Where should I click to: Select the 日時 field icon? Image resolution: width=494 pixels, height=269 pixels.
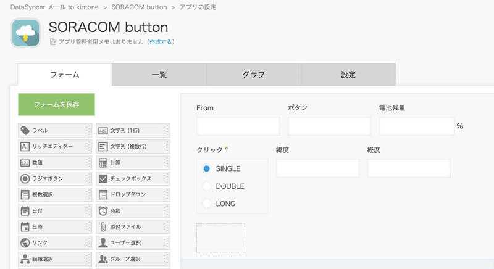[25, 227]
